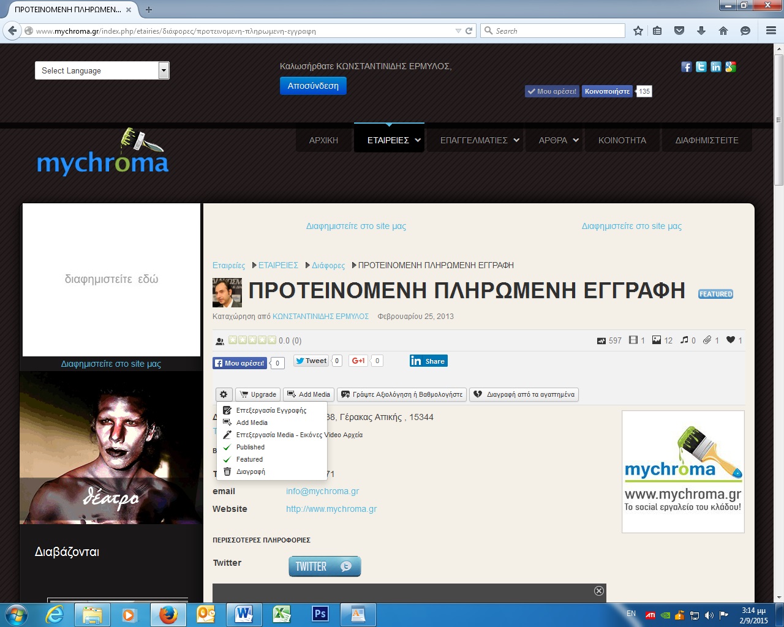Go to Firefox home page icon
Image resolution: width=784 pixels, height=627 pixels.
pos(723,31)
